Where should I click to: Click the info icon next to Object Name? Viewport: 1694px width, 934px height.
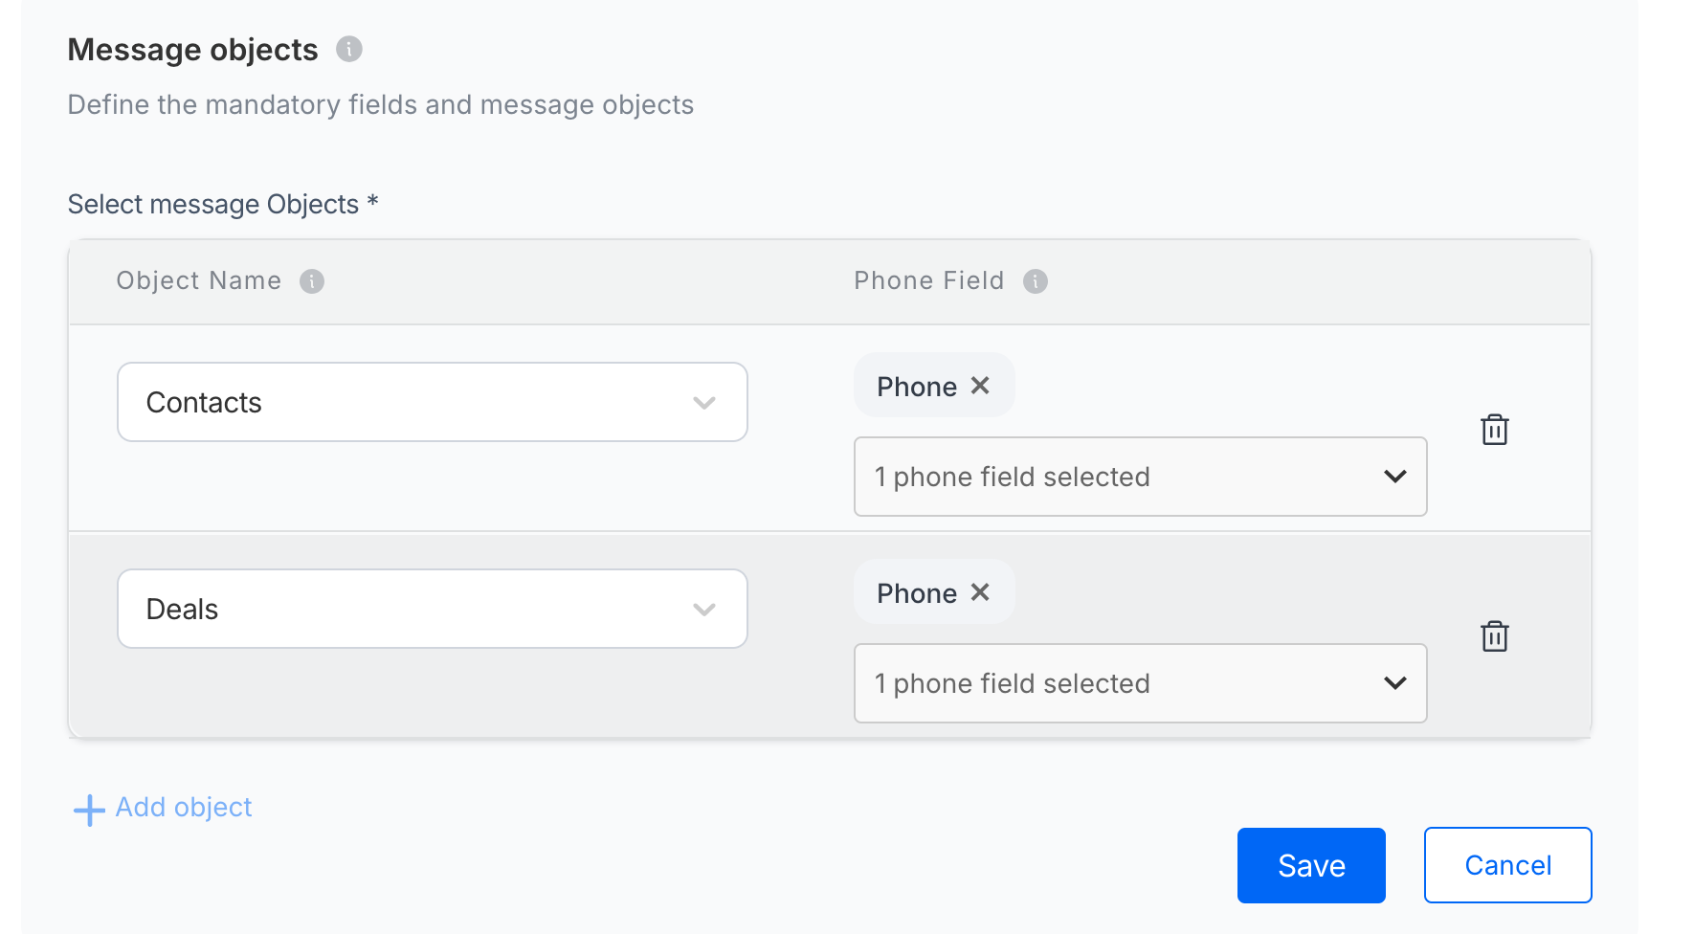pyautogui.click(x=312, y=281)
